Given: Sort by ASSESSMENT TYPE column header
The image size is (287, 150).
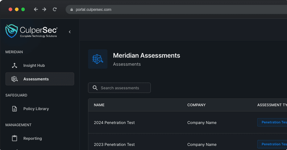Looking at the screenshot, I should 272,105.
